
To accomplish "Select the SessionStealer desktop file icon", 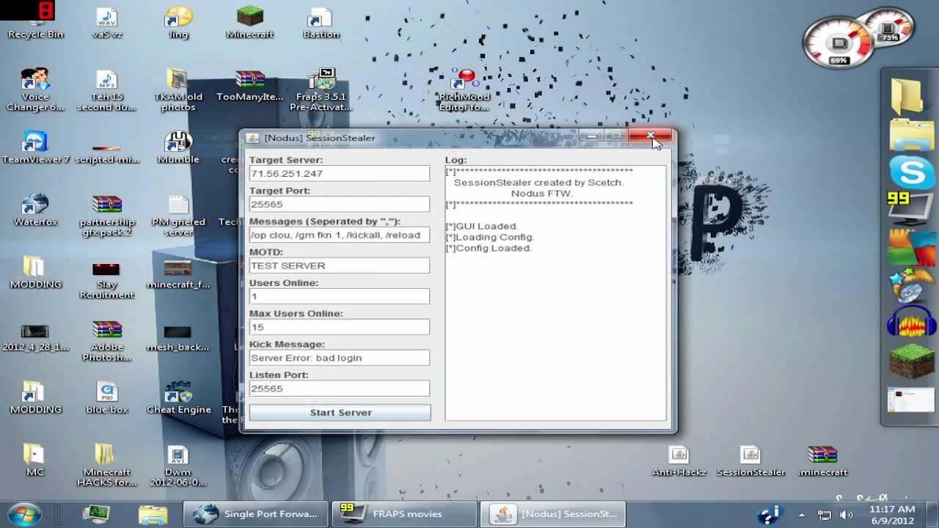I will pyautogui.click(x=750, y=461).
